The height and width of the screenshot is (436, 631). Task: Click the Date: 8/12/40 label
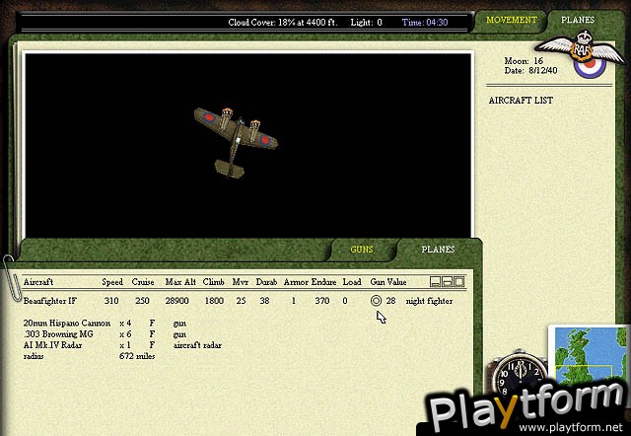[530, 70]
